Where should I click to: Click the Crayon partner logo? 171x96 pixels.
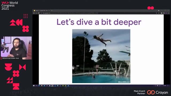coord(157,93)
